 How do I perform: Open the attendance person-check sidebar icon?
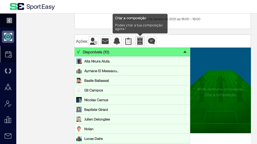click(x=8, y=104)
